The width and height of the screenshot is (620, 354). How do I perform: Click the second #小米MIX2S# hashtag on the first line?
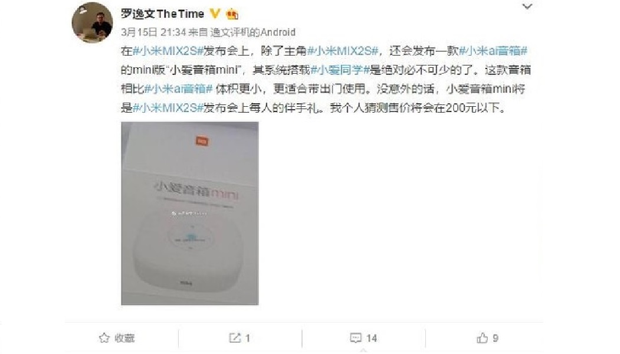(x=342, y=51)
